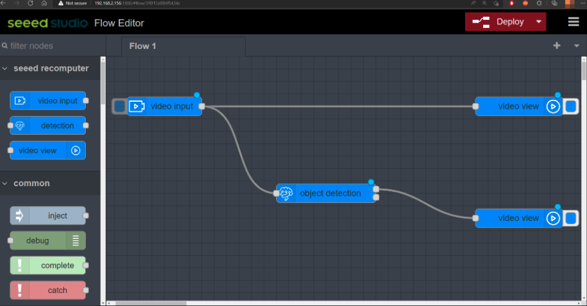Select the inject node in palette

click(48, 216)
